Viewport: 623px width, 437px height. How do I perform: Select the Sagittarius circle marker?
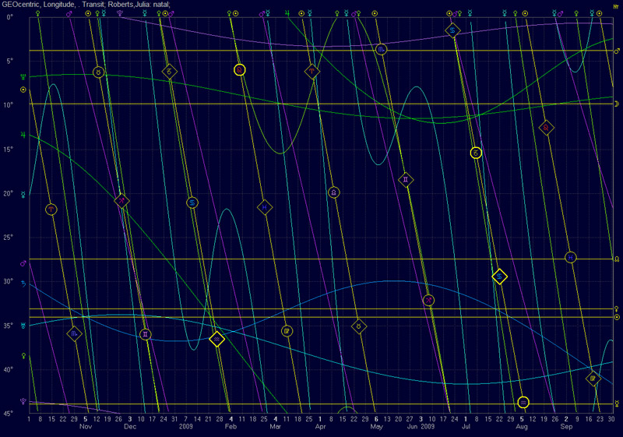pyautogui.click(x=428, y=300)
